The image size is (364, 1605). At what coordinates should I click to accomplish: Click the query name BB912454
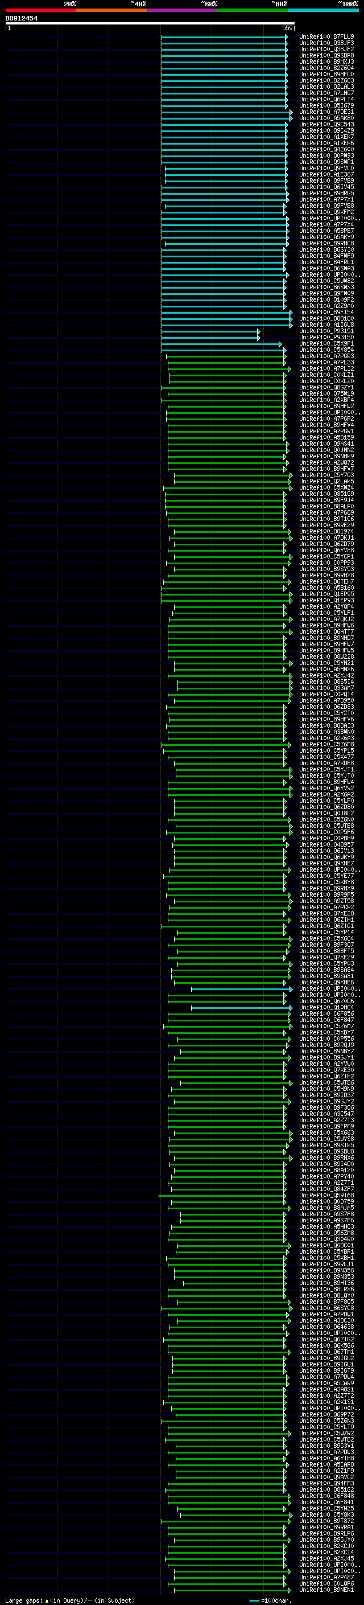click(21, 18)
